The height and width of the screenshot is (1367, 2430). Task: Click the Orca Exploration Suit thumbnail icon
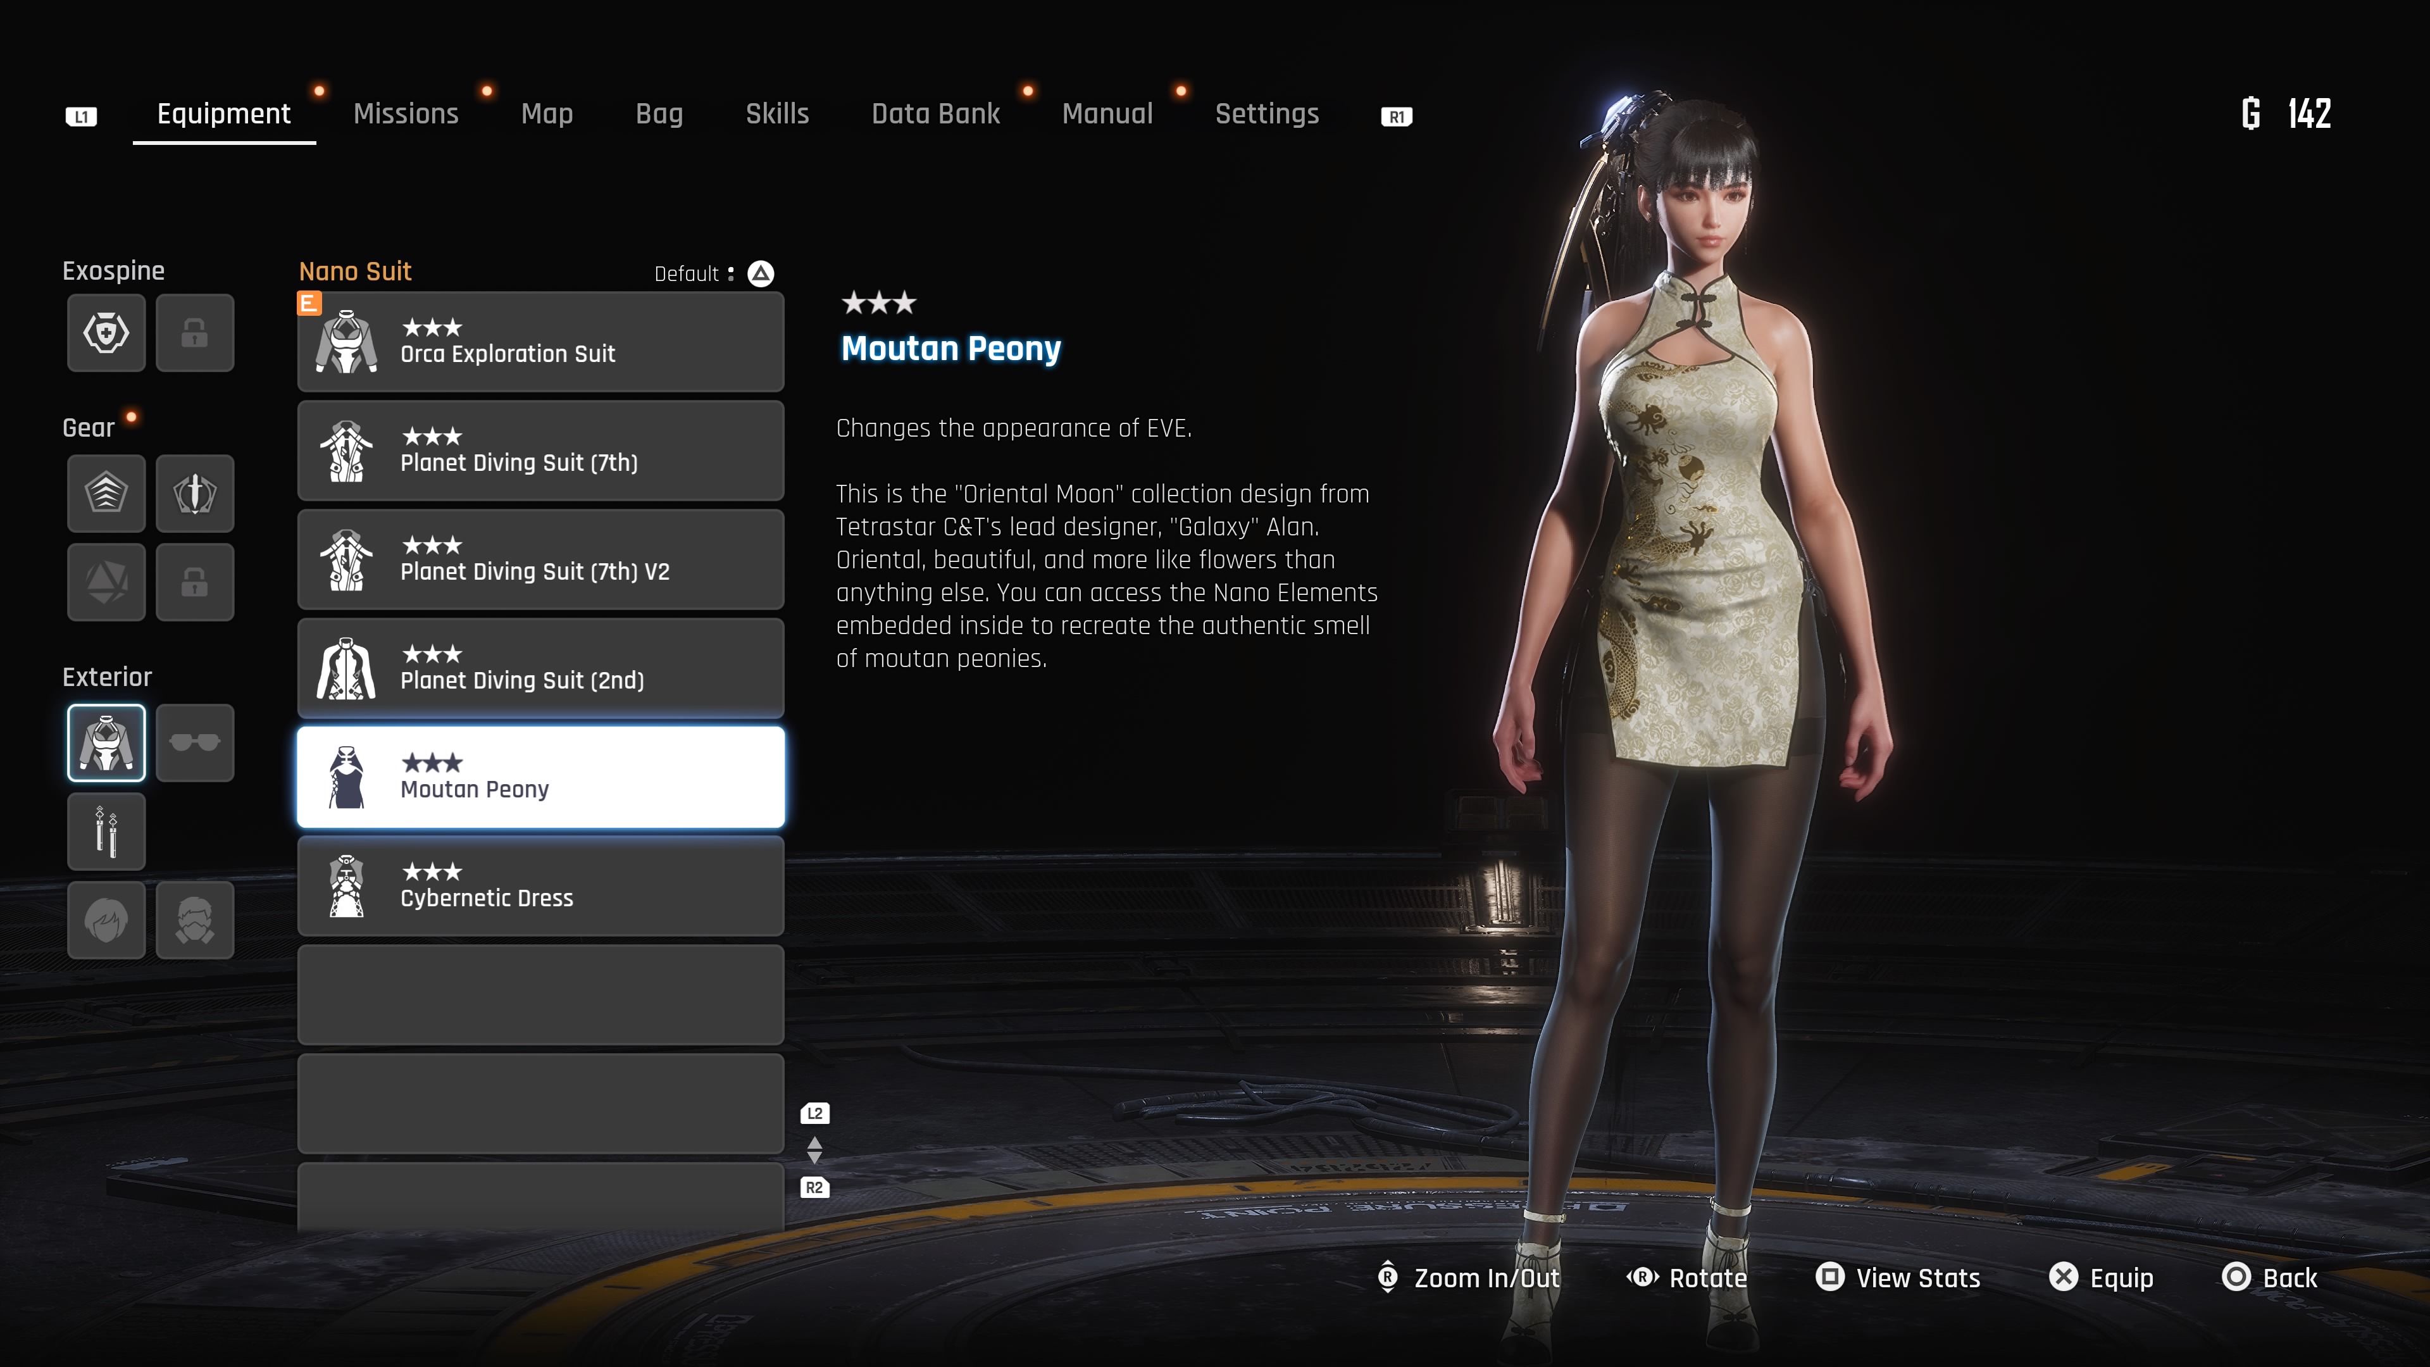(x=346, y=342)
